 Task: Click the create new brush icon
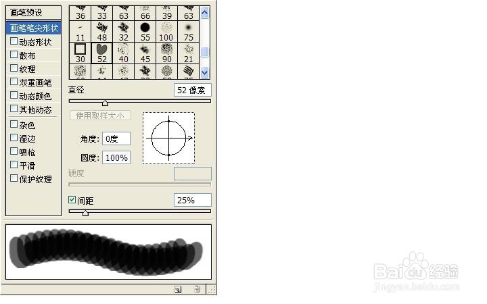click(x=178, y=289)
